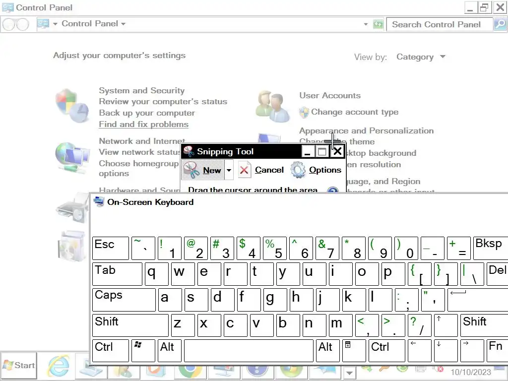Image resolution: width=508 pixels, height=381 pixels.
Task: Click the Esc key on keyboard
Action: (111, 248)
